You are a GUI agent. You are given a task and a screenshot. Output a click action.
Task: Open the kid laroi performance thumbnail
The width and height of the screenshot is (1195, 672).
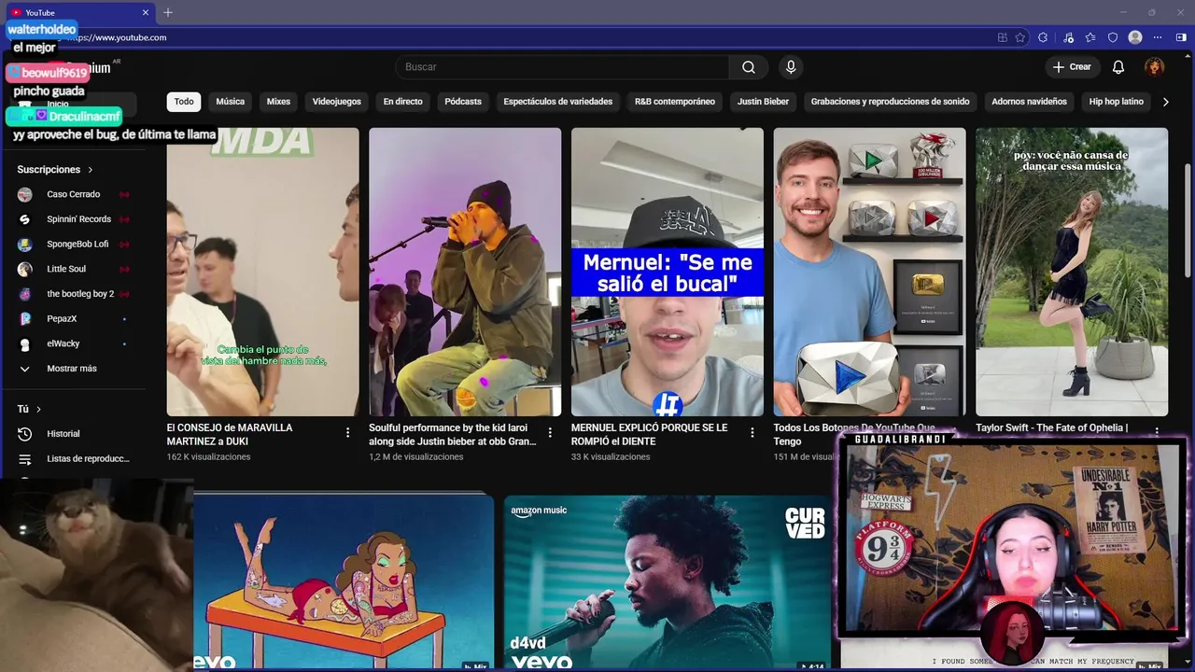pos(465,272)
